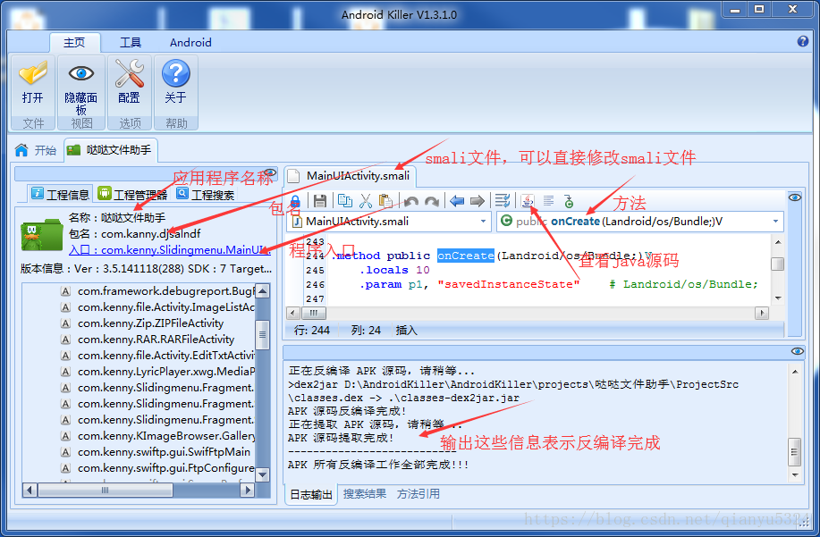Switch to the 主页 ribbon tab
820x537 pixels.
point(74,42)
